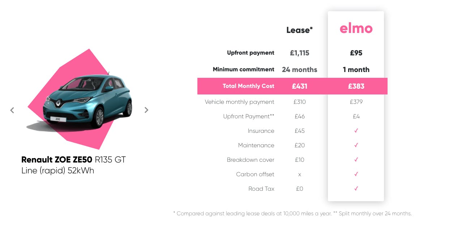Click the 1 month commitment value
The width and height of the screenshot is (462, 232).
coord(356,69)
